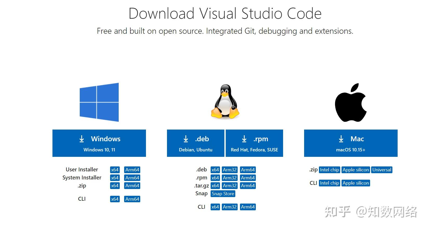Select Arm64 for Windows System Installer

tap(132, 178)
